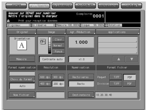
Task: Click the Exemplaires 0001 counter
Action: [90, 15]
